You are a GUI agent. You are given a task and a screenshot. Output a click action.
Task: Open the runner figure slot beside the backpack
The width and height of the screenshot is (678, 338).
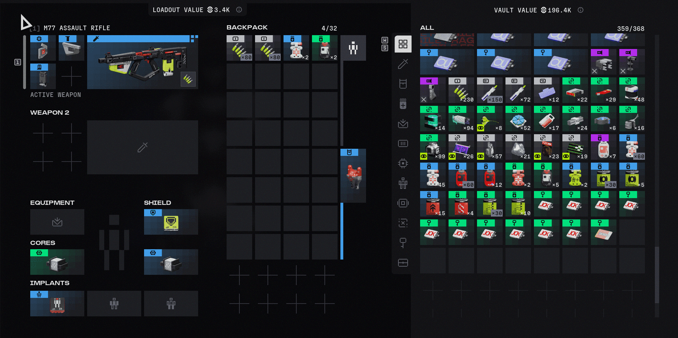(353, 48)
